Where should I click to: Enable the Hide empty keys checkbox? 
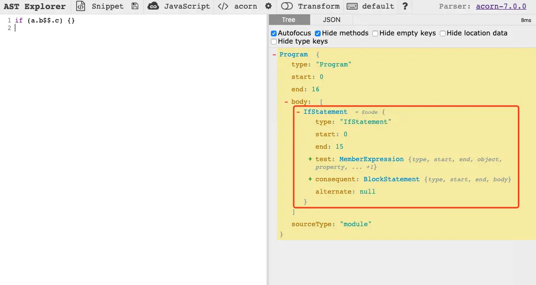[x=375, y=33]
